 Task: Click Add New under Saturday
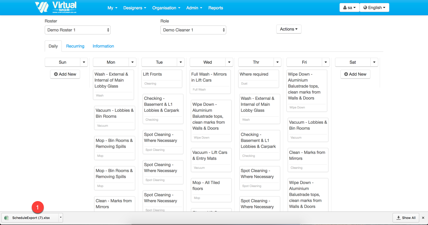(355, 74)
